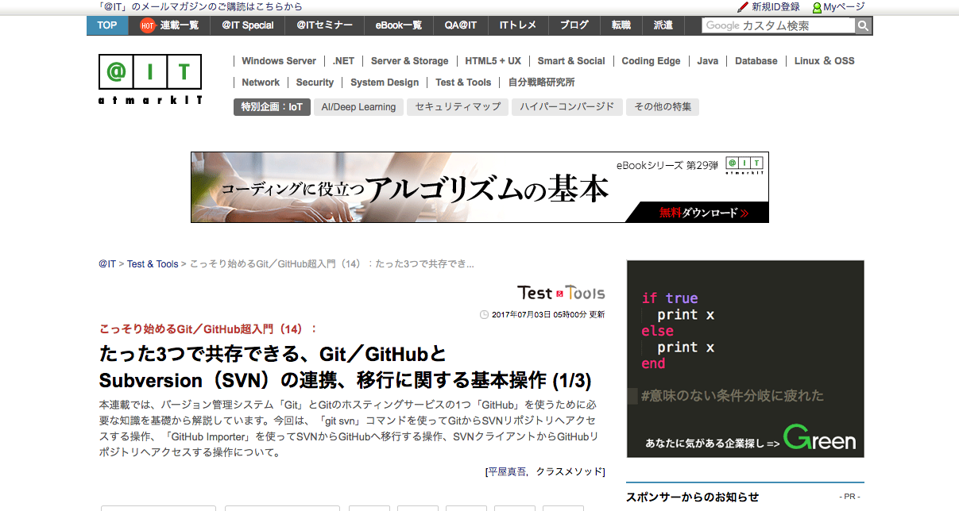959x511 pixels.
Task: Open Smart & Social category
Action: 571,61
